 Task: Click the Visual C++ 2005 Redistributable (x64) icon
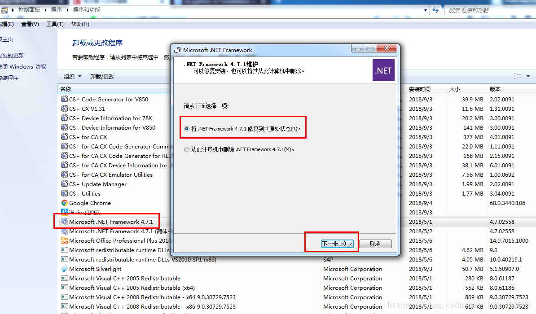(x=64, y=288)
